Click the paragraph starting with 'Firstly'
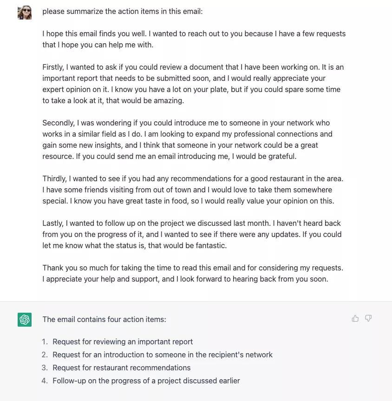 pyautogui.click(x=193, y=84)
